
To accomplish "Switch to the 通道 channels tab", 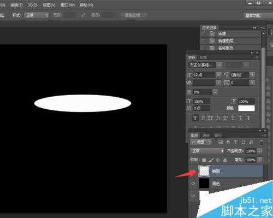I will 206,135.
